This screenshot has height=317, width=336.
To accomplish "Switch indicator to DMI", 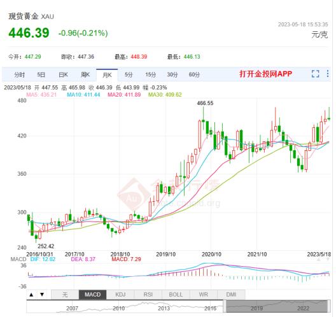I will click(231, 295).
